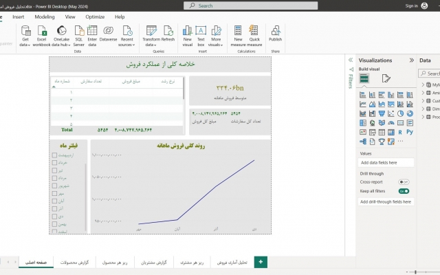
Task: Choose the area chart visual
Action: coord(373,104)
